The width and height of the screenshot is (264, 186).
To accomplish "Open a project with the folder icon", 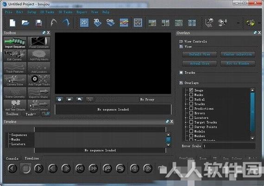I will point(25,23).
